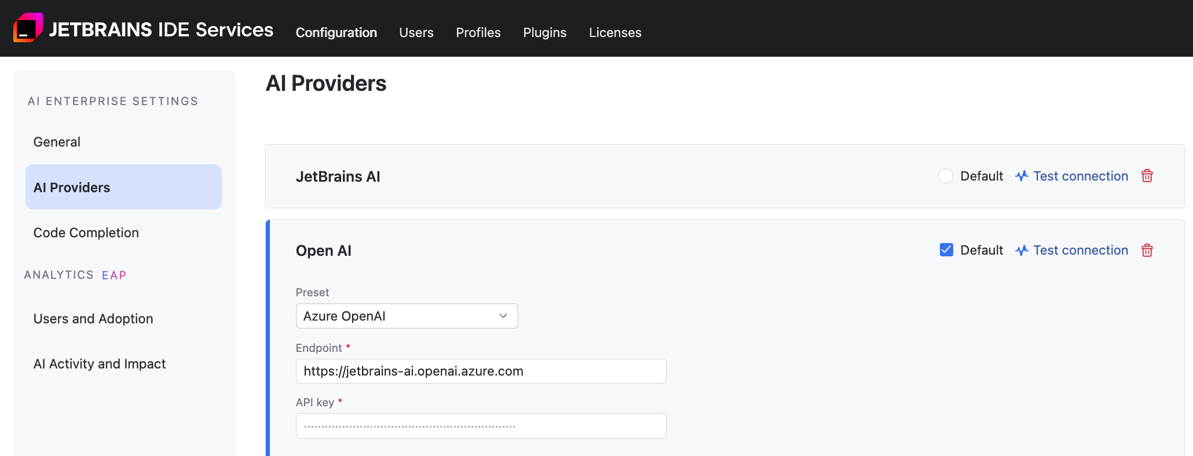Navigate to Plugins in top bar
Viewport: 1193px width, 456px height.
[544, 32]
